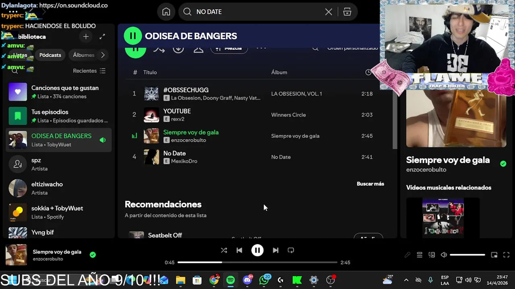
Task: Toggle repeat mode
Action: 291,250
